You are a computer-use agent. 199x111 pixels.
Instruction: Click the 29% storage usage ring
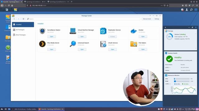click(169, 37)
